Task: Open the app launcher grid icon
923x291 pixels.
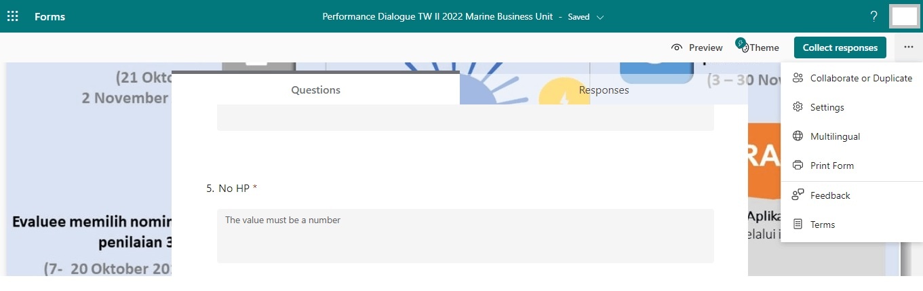Action: click(12, 16)
